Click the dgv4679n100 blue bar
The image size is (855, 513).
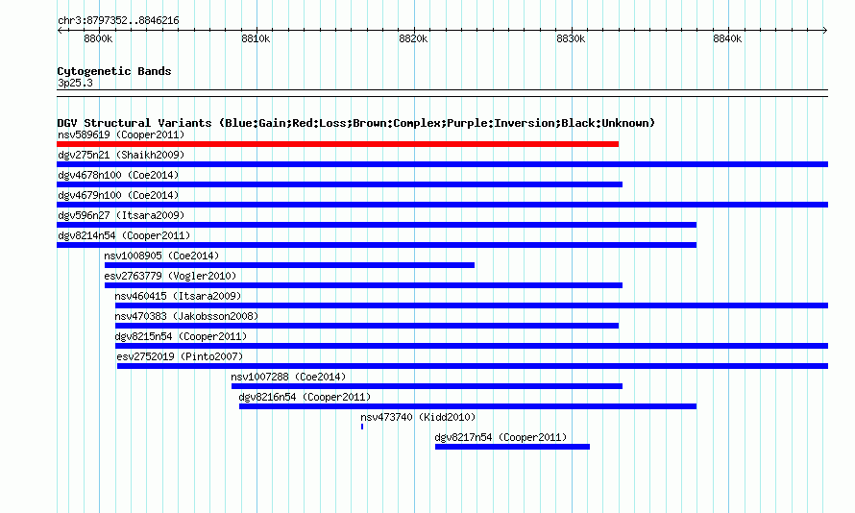pos(442,205)
